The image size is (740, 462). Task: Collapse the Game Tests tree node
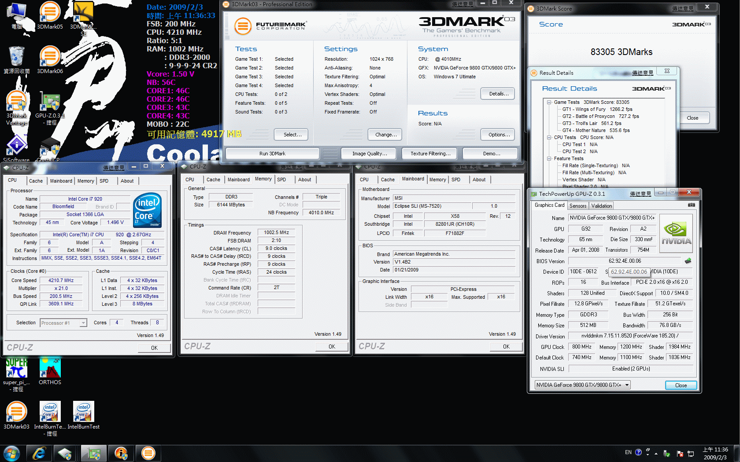549,102
